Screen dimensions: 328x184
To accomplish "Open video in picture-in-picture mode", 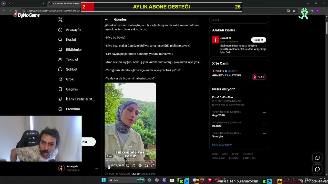I will click(x=146, y=165).
